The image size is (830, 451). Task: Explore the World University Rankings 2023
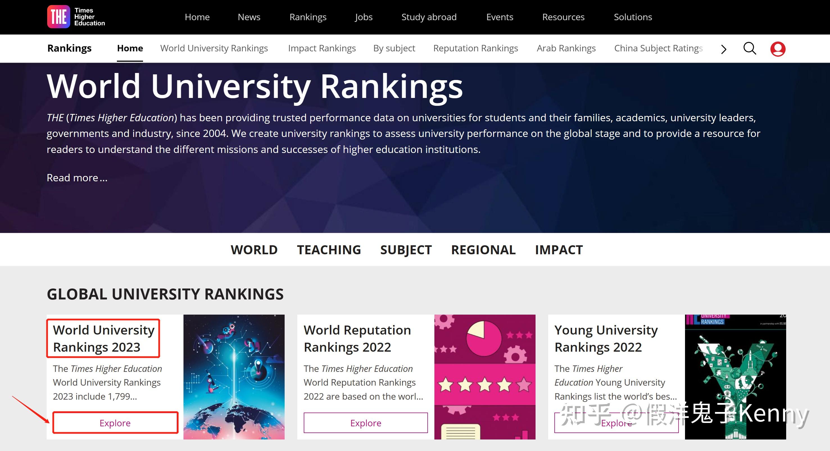[x=115, y=423]
